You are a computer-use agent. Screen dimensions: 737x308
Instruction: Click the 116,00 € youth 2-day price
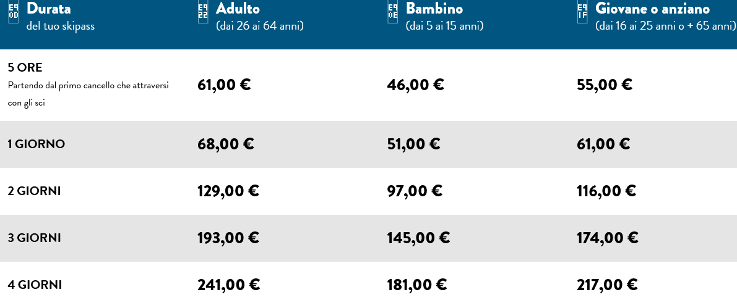606,191
